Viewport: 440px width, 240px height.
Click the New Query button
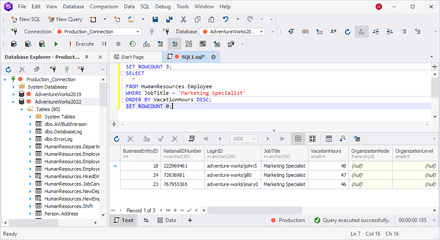pyautogui.click(x=65, y=19)
